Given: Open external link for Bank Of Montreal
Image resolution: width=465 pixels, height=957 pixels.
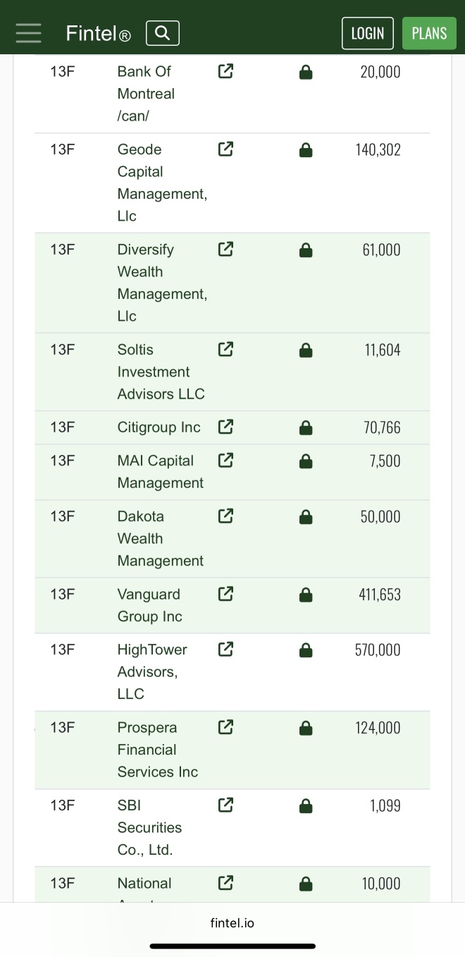Looking at the screenshot, I should click(225, 71).
